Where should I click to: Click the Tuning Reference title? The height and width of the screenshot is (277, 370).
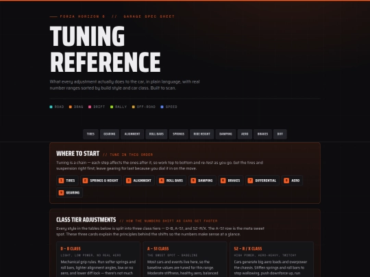[x=106, y=49]
